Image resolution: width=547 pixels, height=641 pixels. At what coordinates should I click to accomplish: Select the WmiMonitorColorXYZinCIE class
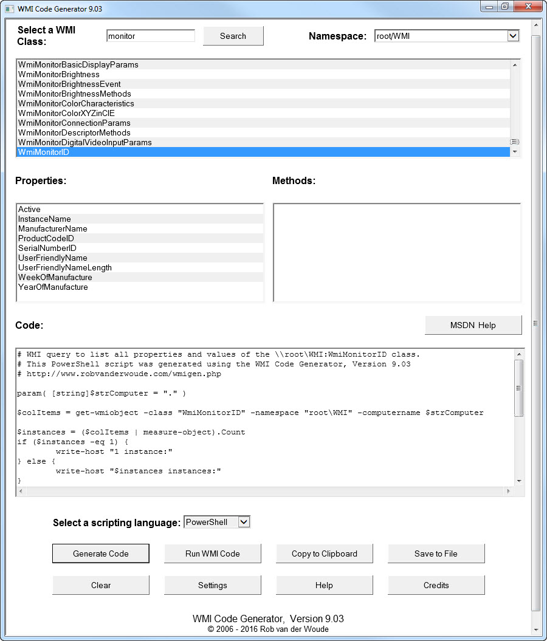(x=263, y=113)
